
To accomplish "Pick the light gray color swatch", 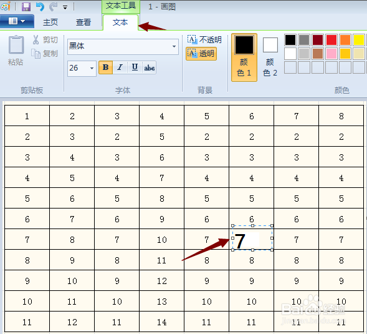I will [x=304, y=54].
